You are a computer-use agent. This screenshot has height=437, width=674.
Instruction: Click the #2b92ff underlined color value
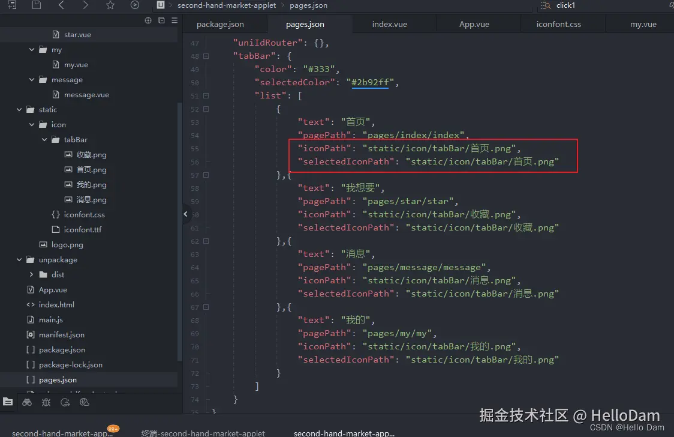[x=370, y=82]
